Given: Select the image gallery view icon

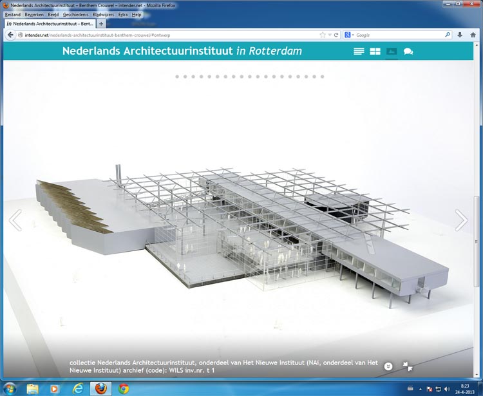Looking at the screenshot, I should tap(392, 52).
